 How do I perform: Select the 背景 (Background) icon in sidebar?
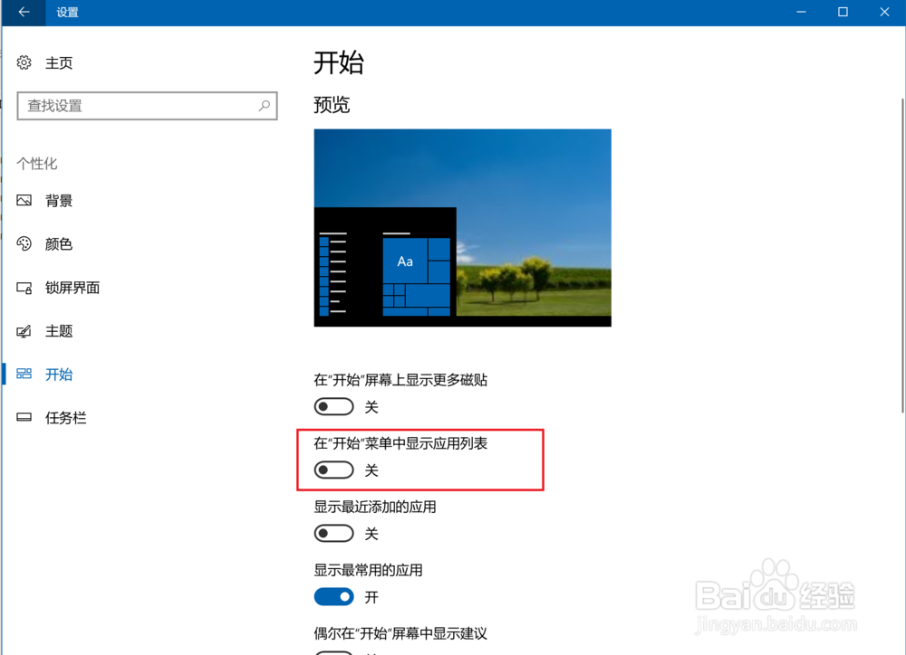click(24, 201)
